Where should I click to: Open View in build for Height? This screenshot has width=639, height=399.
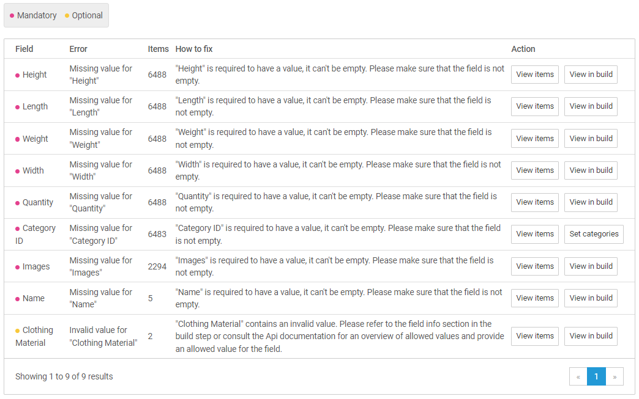point(591,75)
